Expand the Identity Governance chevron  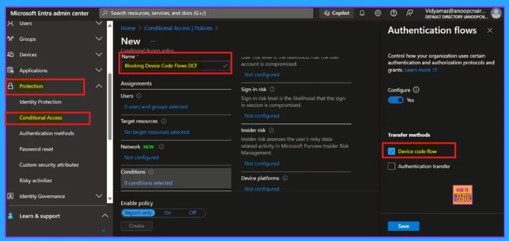99,196
